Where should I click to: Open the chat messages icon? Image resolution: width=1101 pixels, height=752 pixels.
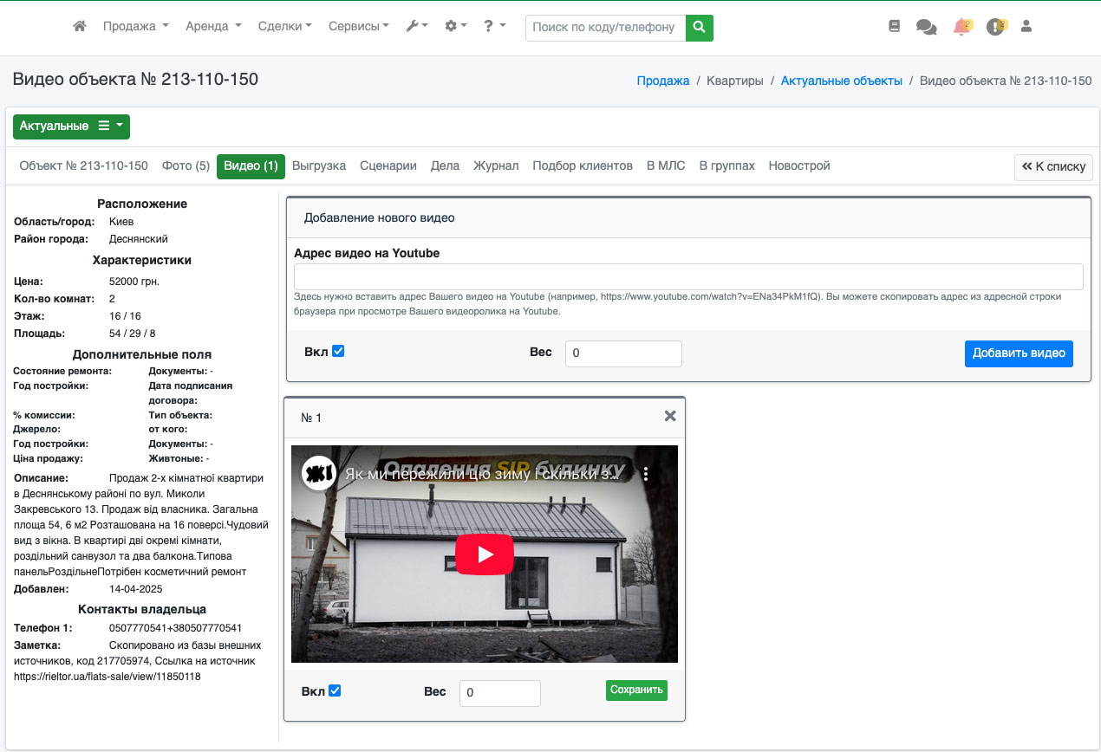(926, 27)
